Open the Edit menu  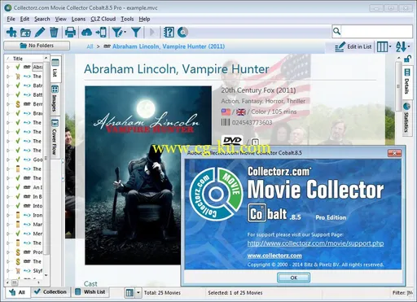click(x=24, y=19)
